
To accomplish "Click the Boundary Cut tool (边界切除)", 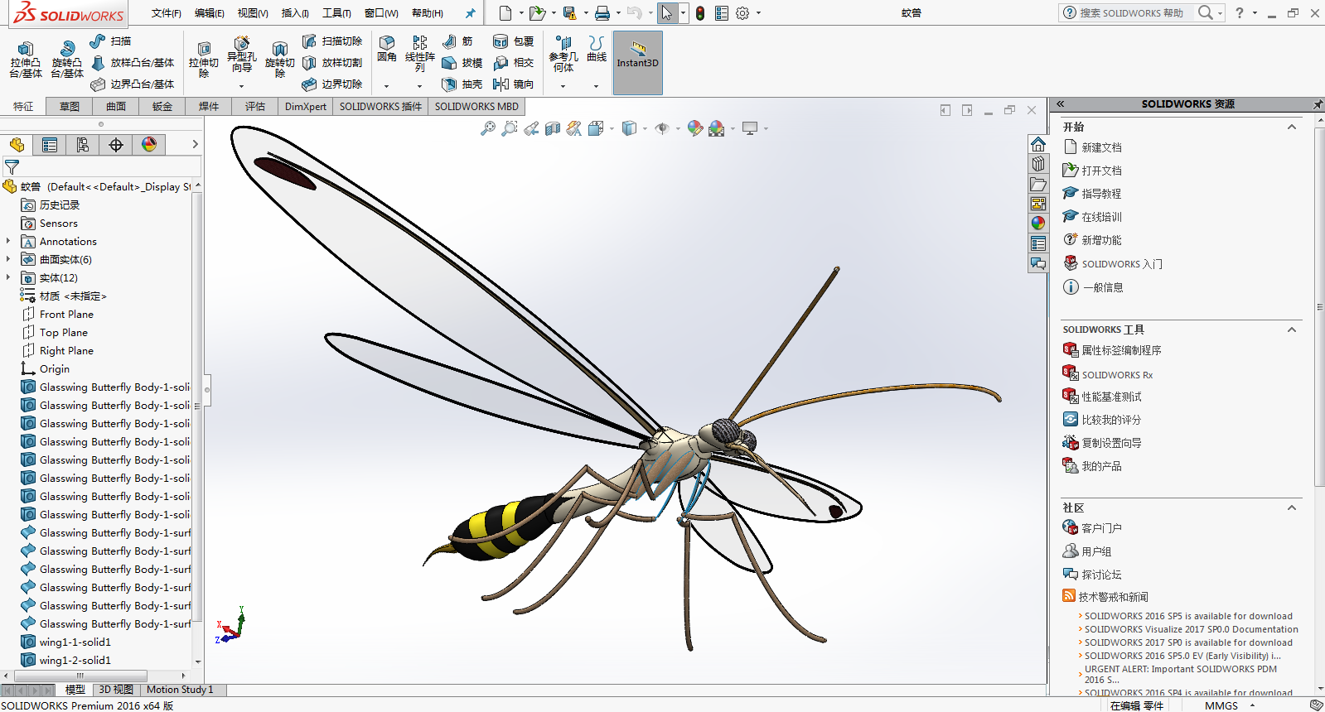I will click(x=331, y=84).
